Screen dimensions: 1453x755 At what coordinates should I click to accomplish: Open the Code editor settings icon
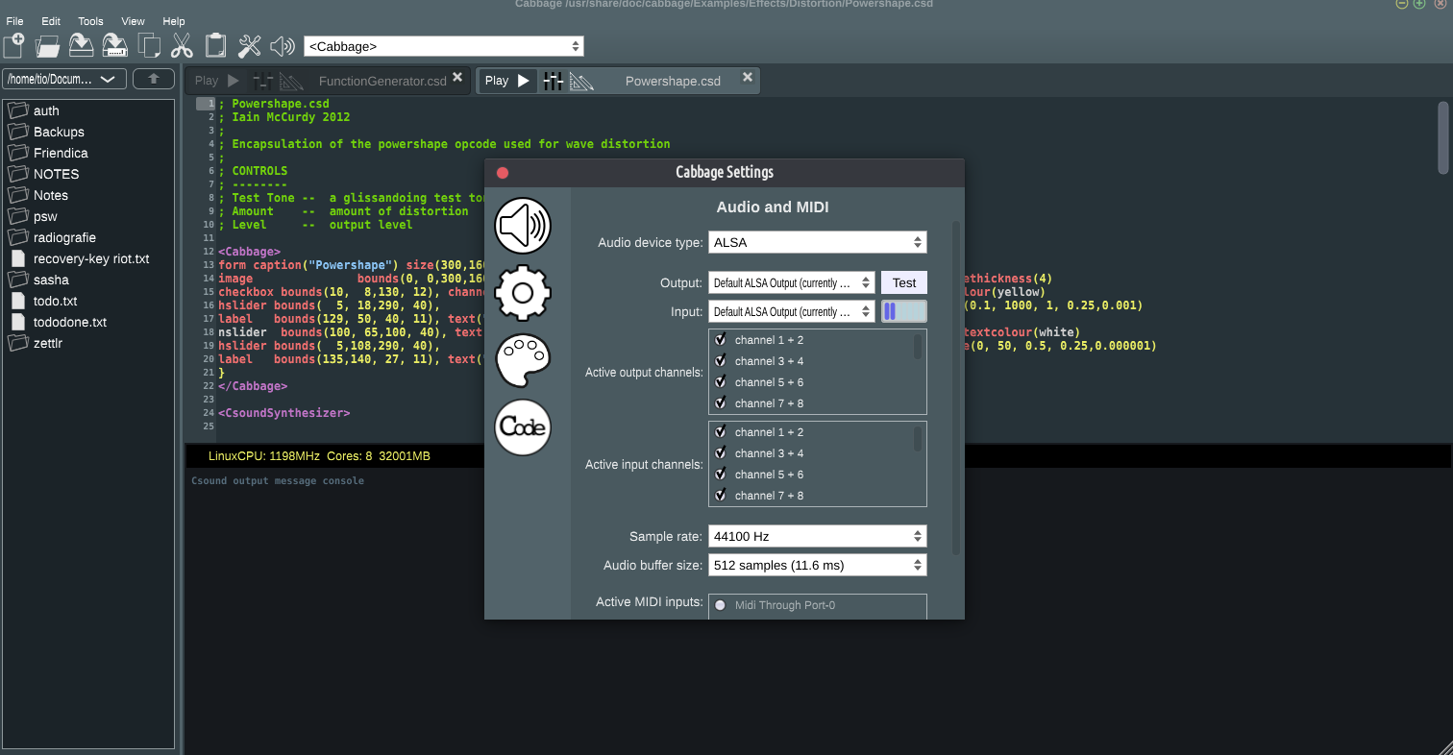(x=523, y=427)
